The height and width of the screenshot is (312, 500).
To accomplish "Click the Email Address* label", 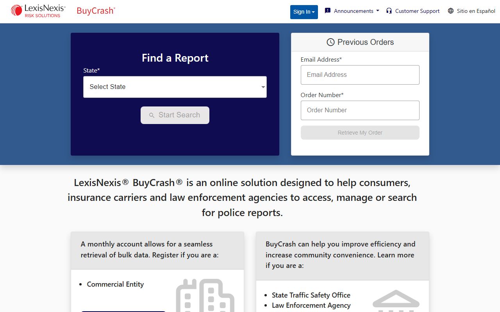I will (321, 60).
